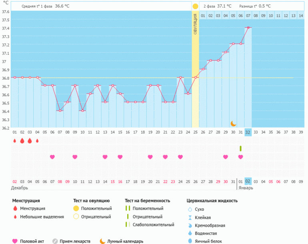Image resolution: width=308 pixels, height=244 pixels.
Task: Select highlighted cycle day 32 on the axis
Action: coord(248,132)
